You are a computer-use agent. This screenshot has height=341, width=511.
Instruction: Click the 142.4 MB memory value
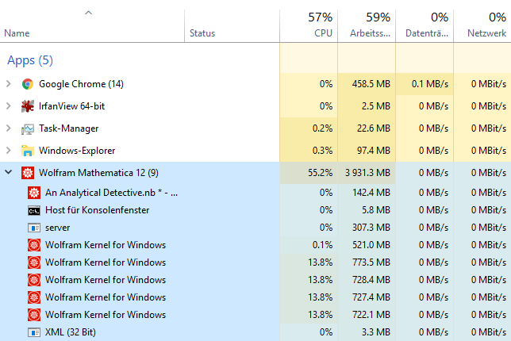coord(371,193)
